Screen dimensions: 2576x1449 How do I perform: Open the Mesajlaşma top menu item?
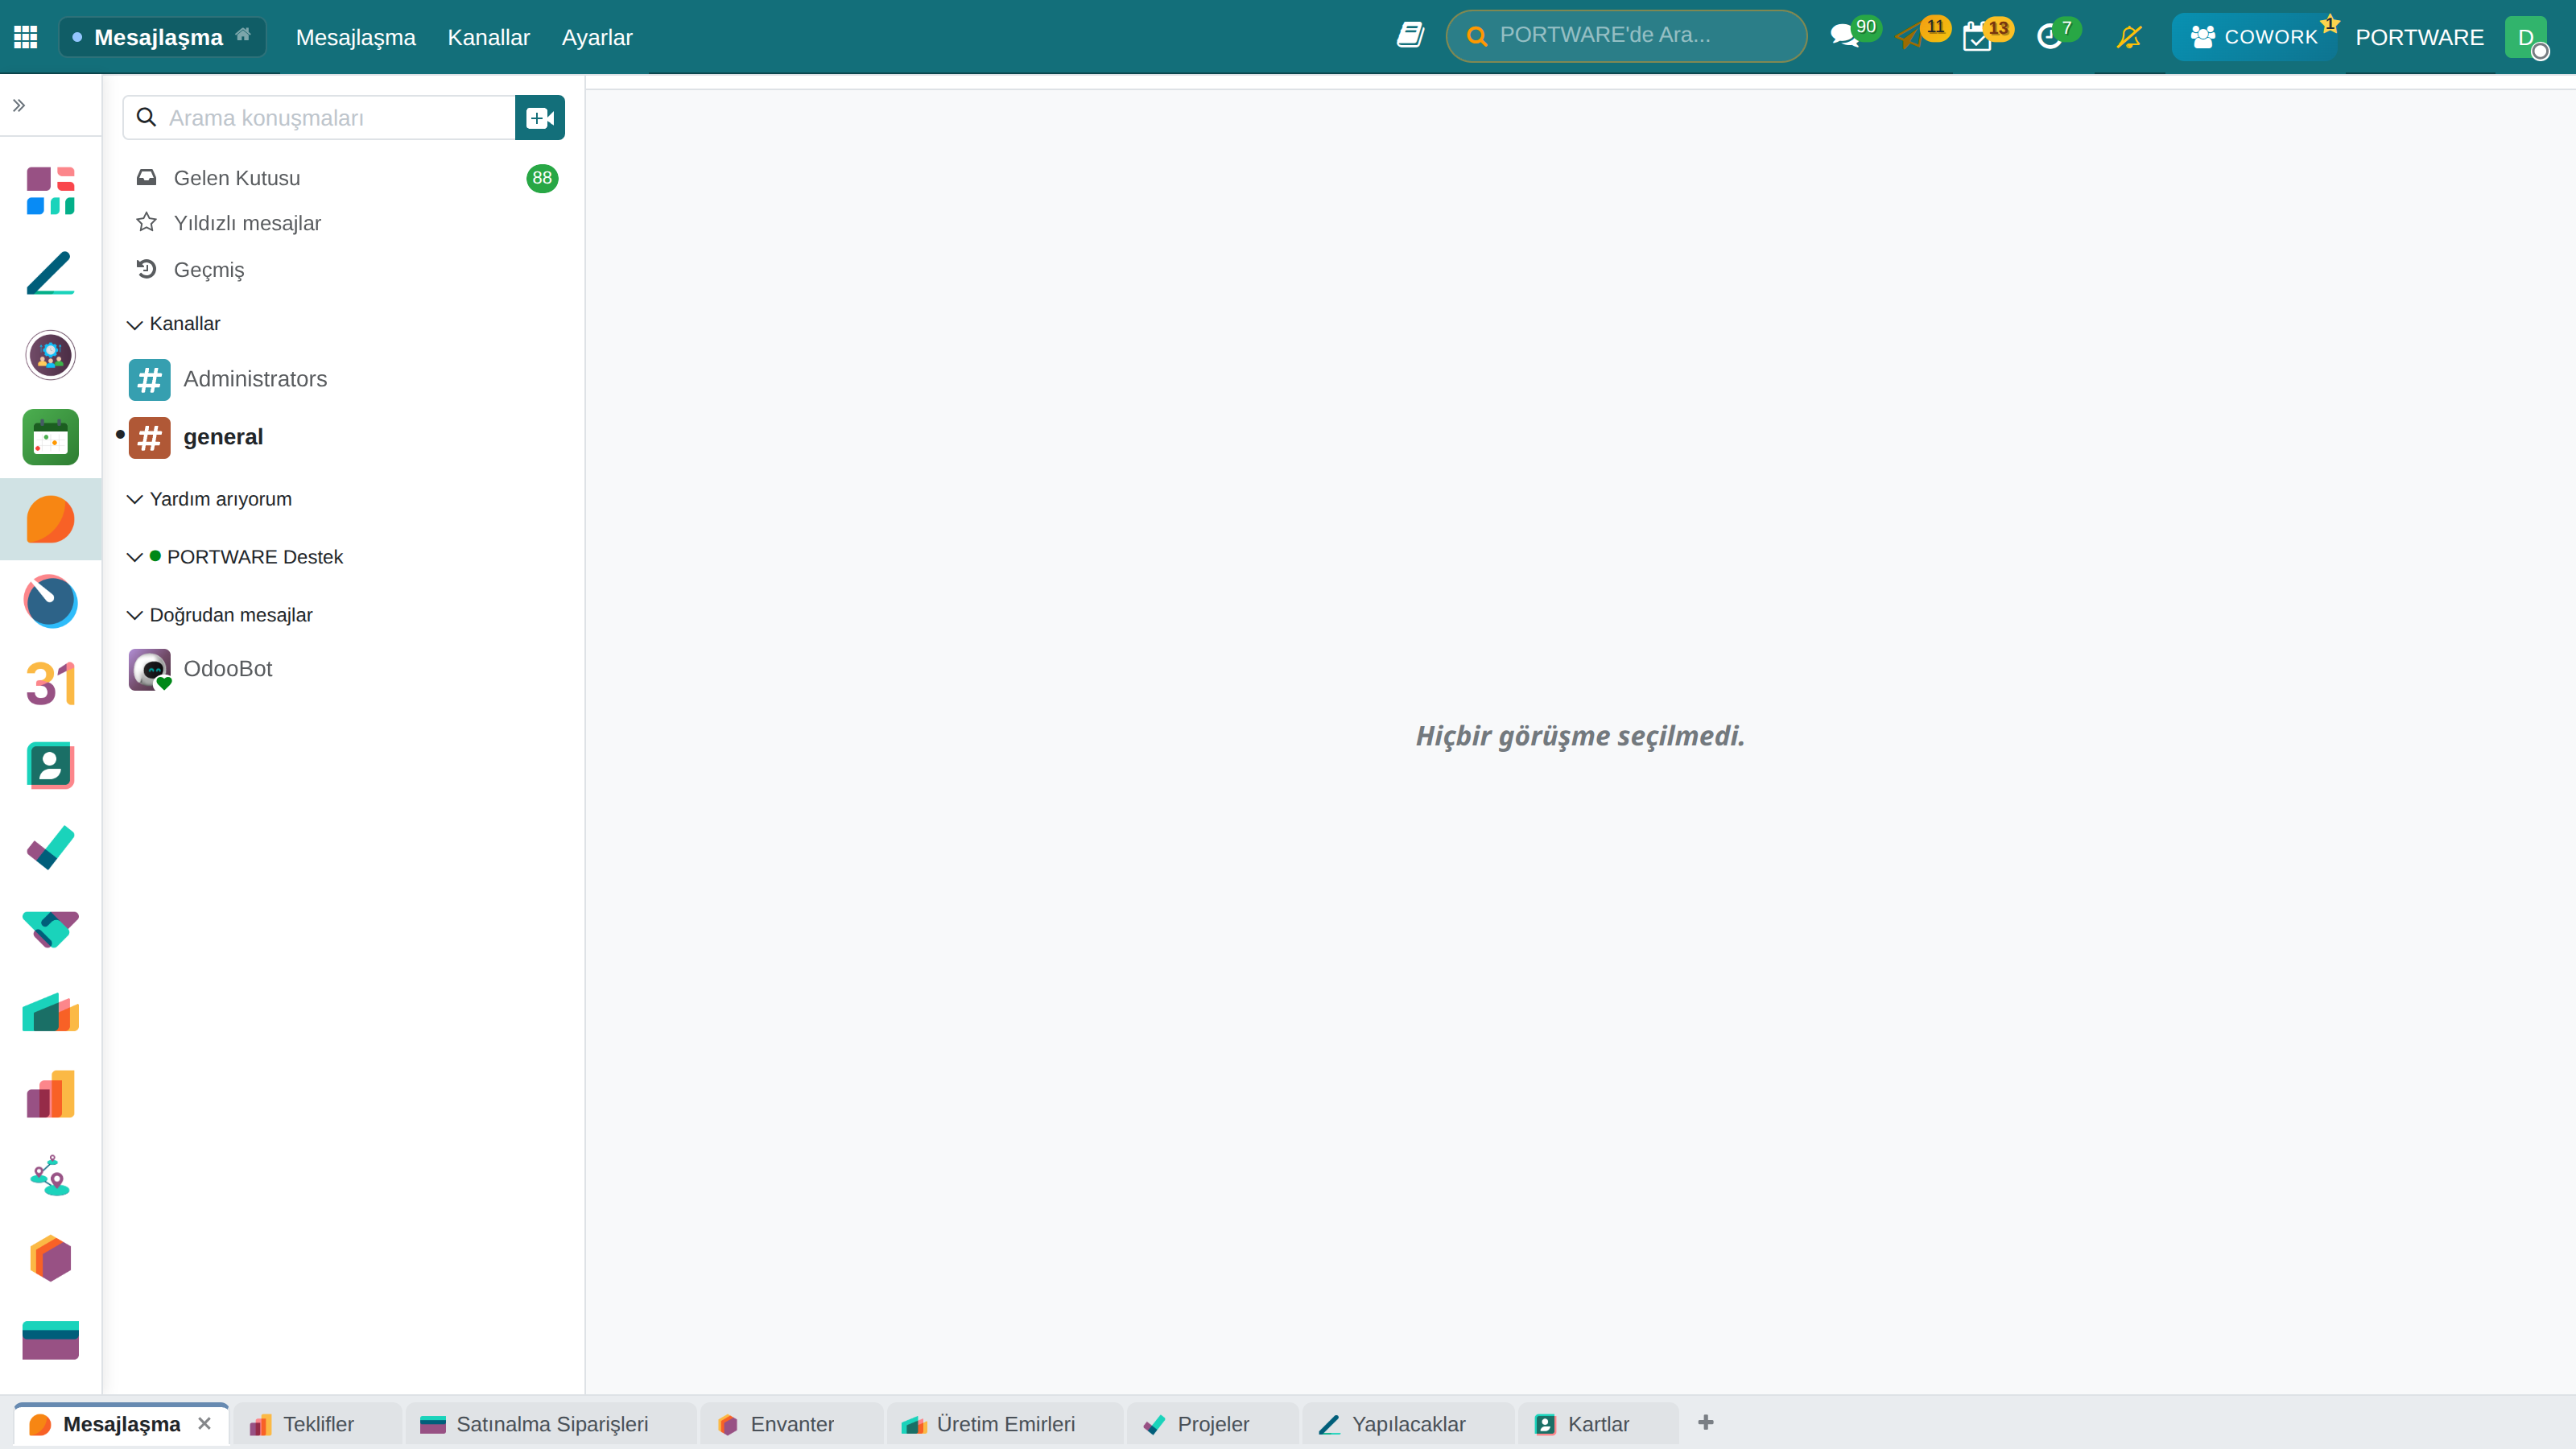[355, 37]
